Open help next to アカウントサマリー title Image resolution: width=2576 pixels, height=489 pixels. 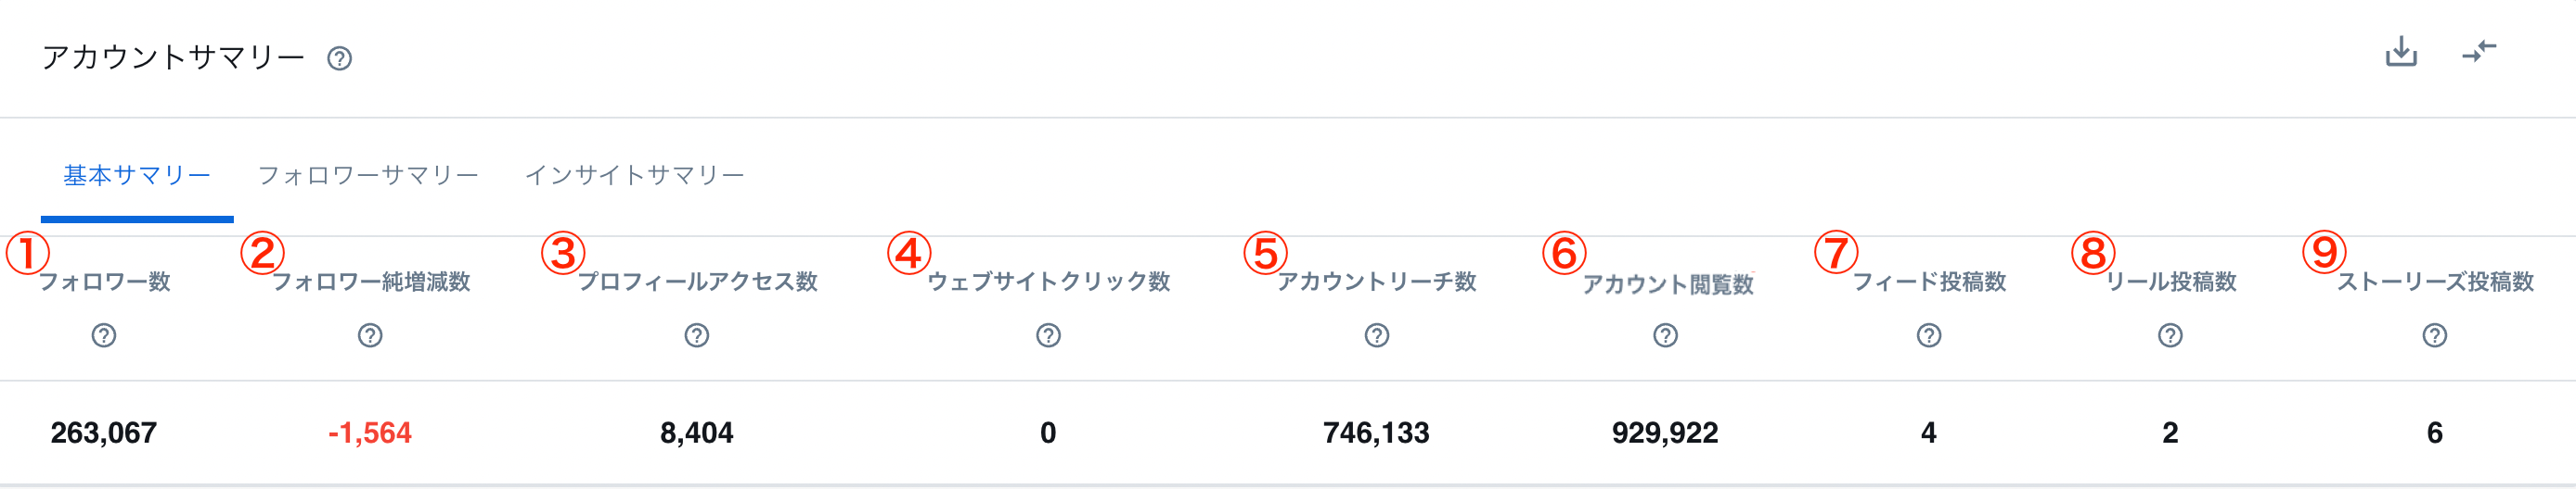(339, 59)
